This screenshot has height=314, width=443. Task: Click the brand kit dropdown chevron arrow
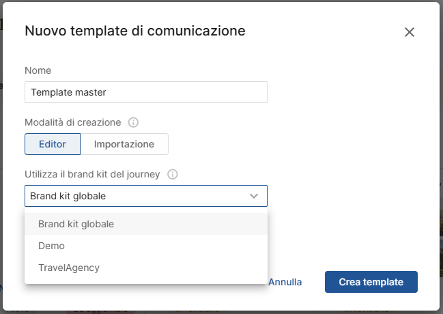pos(254,197)
